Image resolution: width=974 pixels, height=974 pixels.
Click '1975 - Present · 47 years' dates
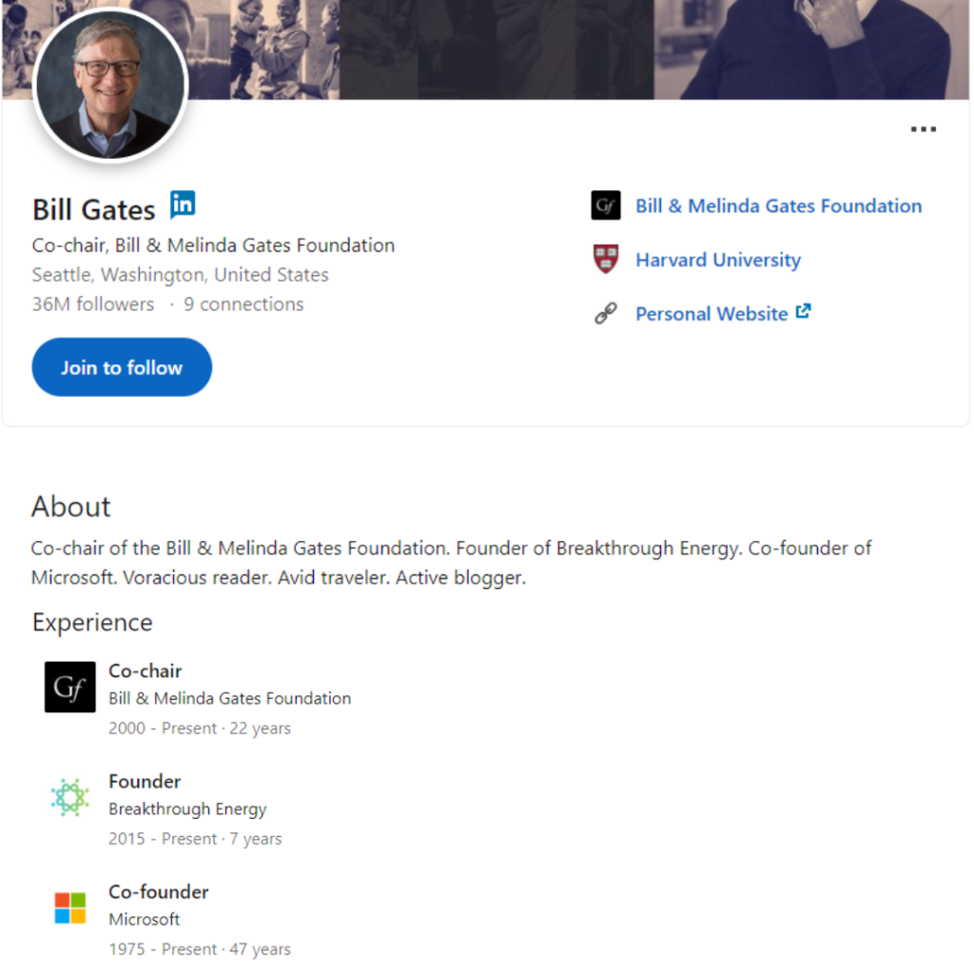(x=200, y=949)
